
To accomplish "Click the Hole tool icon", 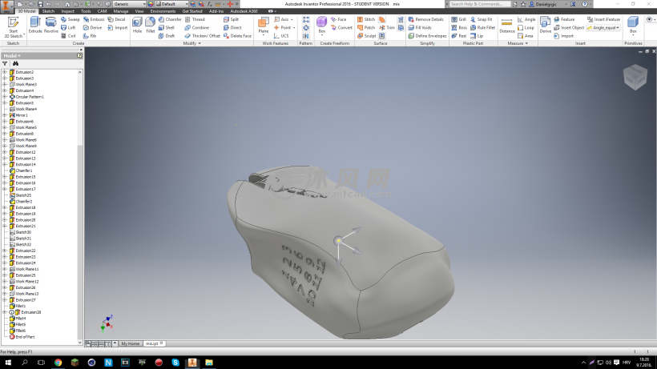I will tap(137, 24).
